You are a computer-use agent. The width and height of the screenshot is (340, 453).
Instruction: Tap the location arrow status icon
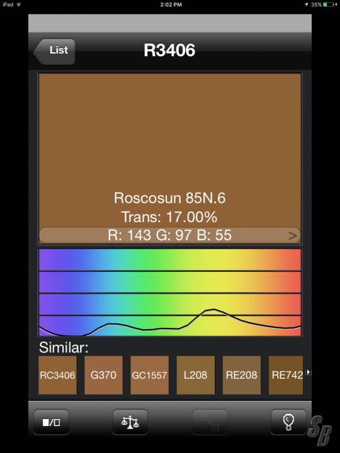307,4
